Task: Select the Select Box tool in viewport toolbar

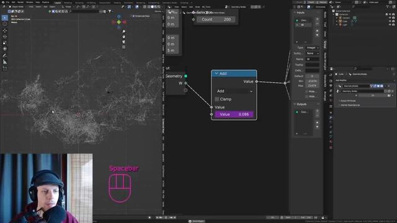Action: coord(5,18)
